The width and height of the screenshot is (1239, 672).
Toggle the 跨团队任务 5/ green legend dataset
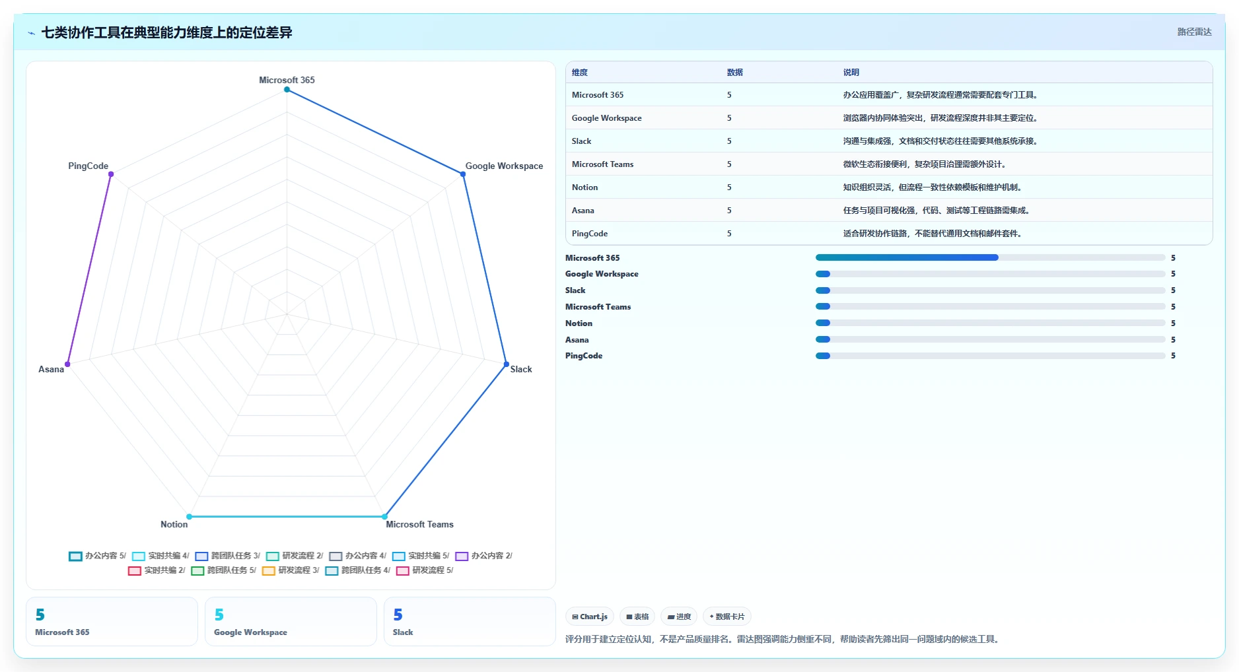[x=223, y=570]
